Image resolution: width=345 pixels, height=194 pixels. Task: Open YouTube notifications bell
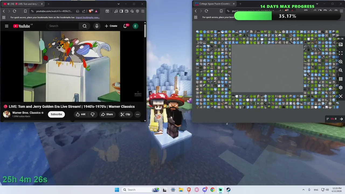tap(125, 26)
